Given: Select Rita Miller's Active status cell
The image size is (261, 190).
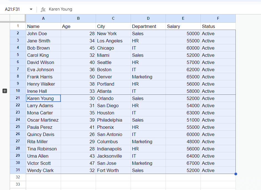Looking at the screenshot, I should 218,142.
